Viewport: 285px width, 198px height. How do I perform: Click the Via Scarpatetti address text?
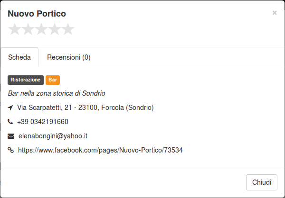click(85, 108)
